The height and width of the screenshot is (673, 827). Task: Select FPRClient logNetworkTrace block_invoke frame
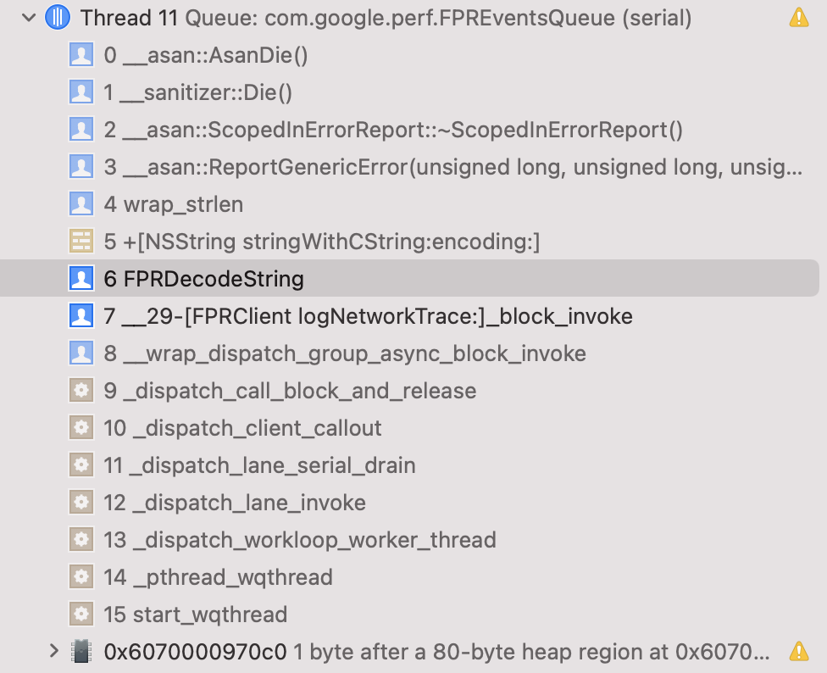click(x=368, y=316)
